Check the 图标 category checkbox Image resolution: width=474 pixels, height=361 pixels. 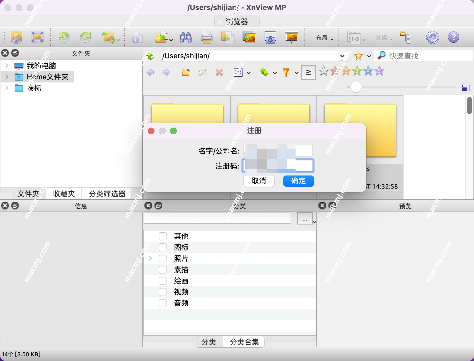[163, 247]
